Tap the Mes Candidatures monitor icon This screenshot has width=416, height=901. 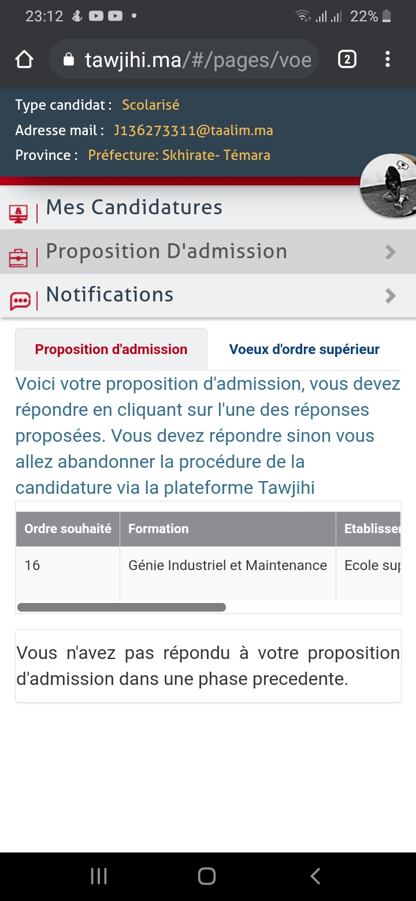pyautogui.click(x=18, y=213)
